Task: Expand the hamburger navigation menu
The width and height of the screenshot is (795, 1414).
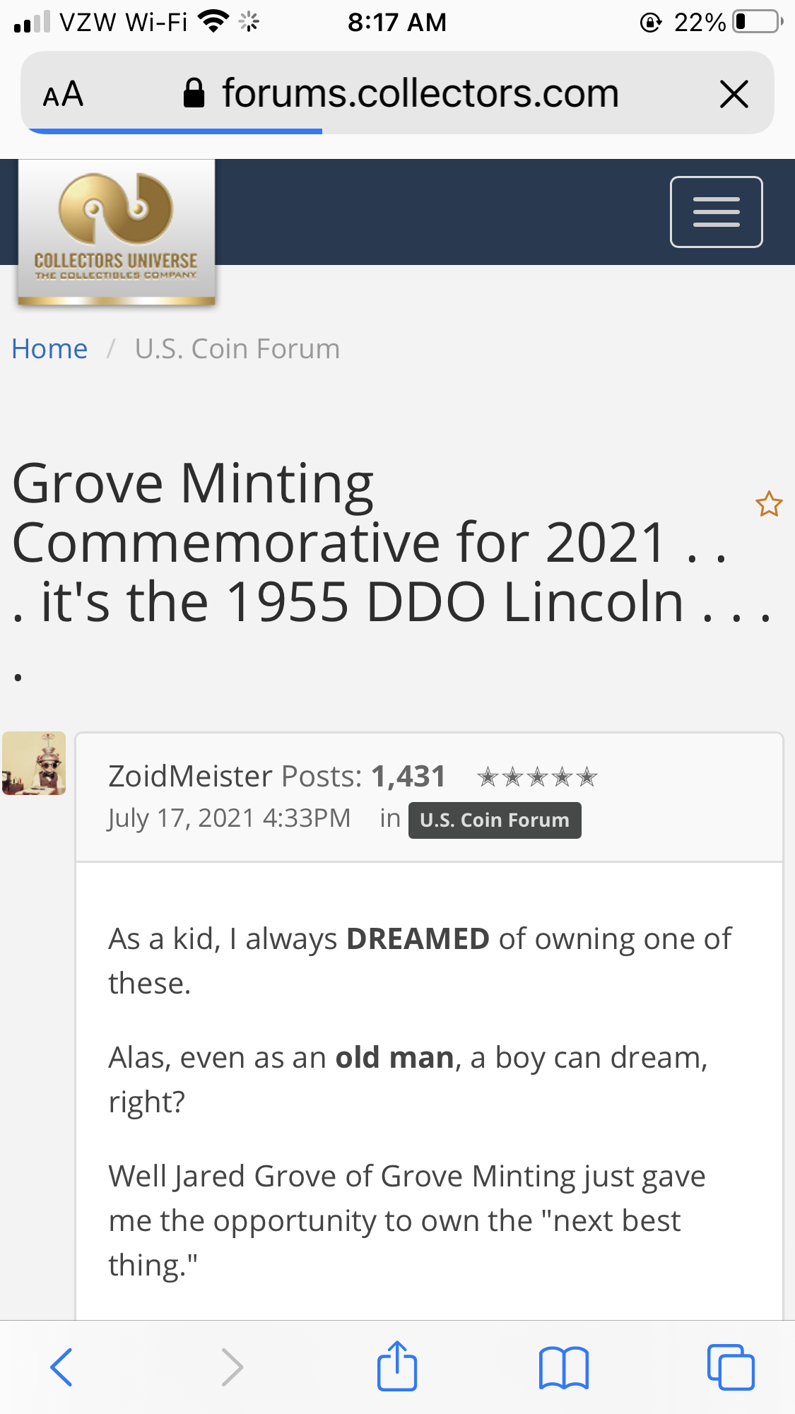Action: pyautogui.click(x=716, y=212)
